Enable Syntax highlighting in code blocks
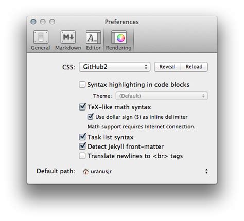244x221 pixels. [82, 85]
